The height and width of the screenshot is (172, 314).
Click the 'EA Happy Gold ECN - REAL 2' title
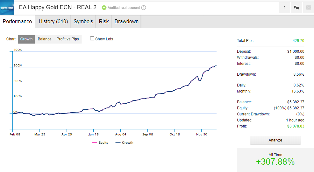point(58,7)
